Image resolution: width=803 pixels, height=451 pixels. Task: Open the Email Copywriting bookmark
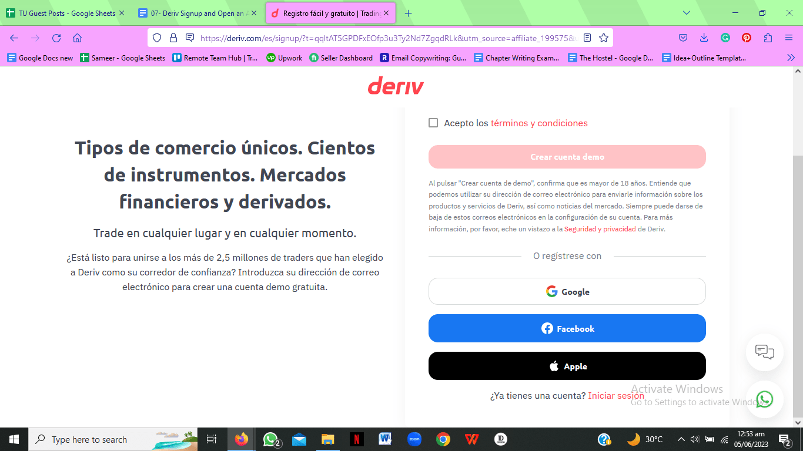tap(423, 58)
